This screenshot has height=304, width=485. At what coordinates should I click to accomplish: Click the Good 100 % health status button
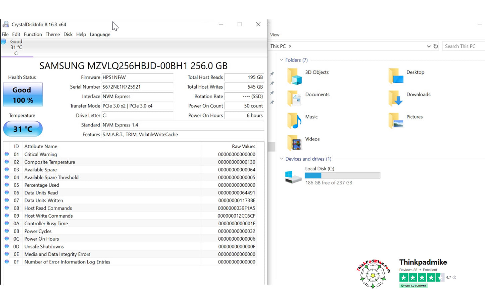[x=23, y=95]
